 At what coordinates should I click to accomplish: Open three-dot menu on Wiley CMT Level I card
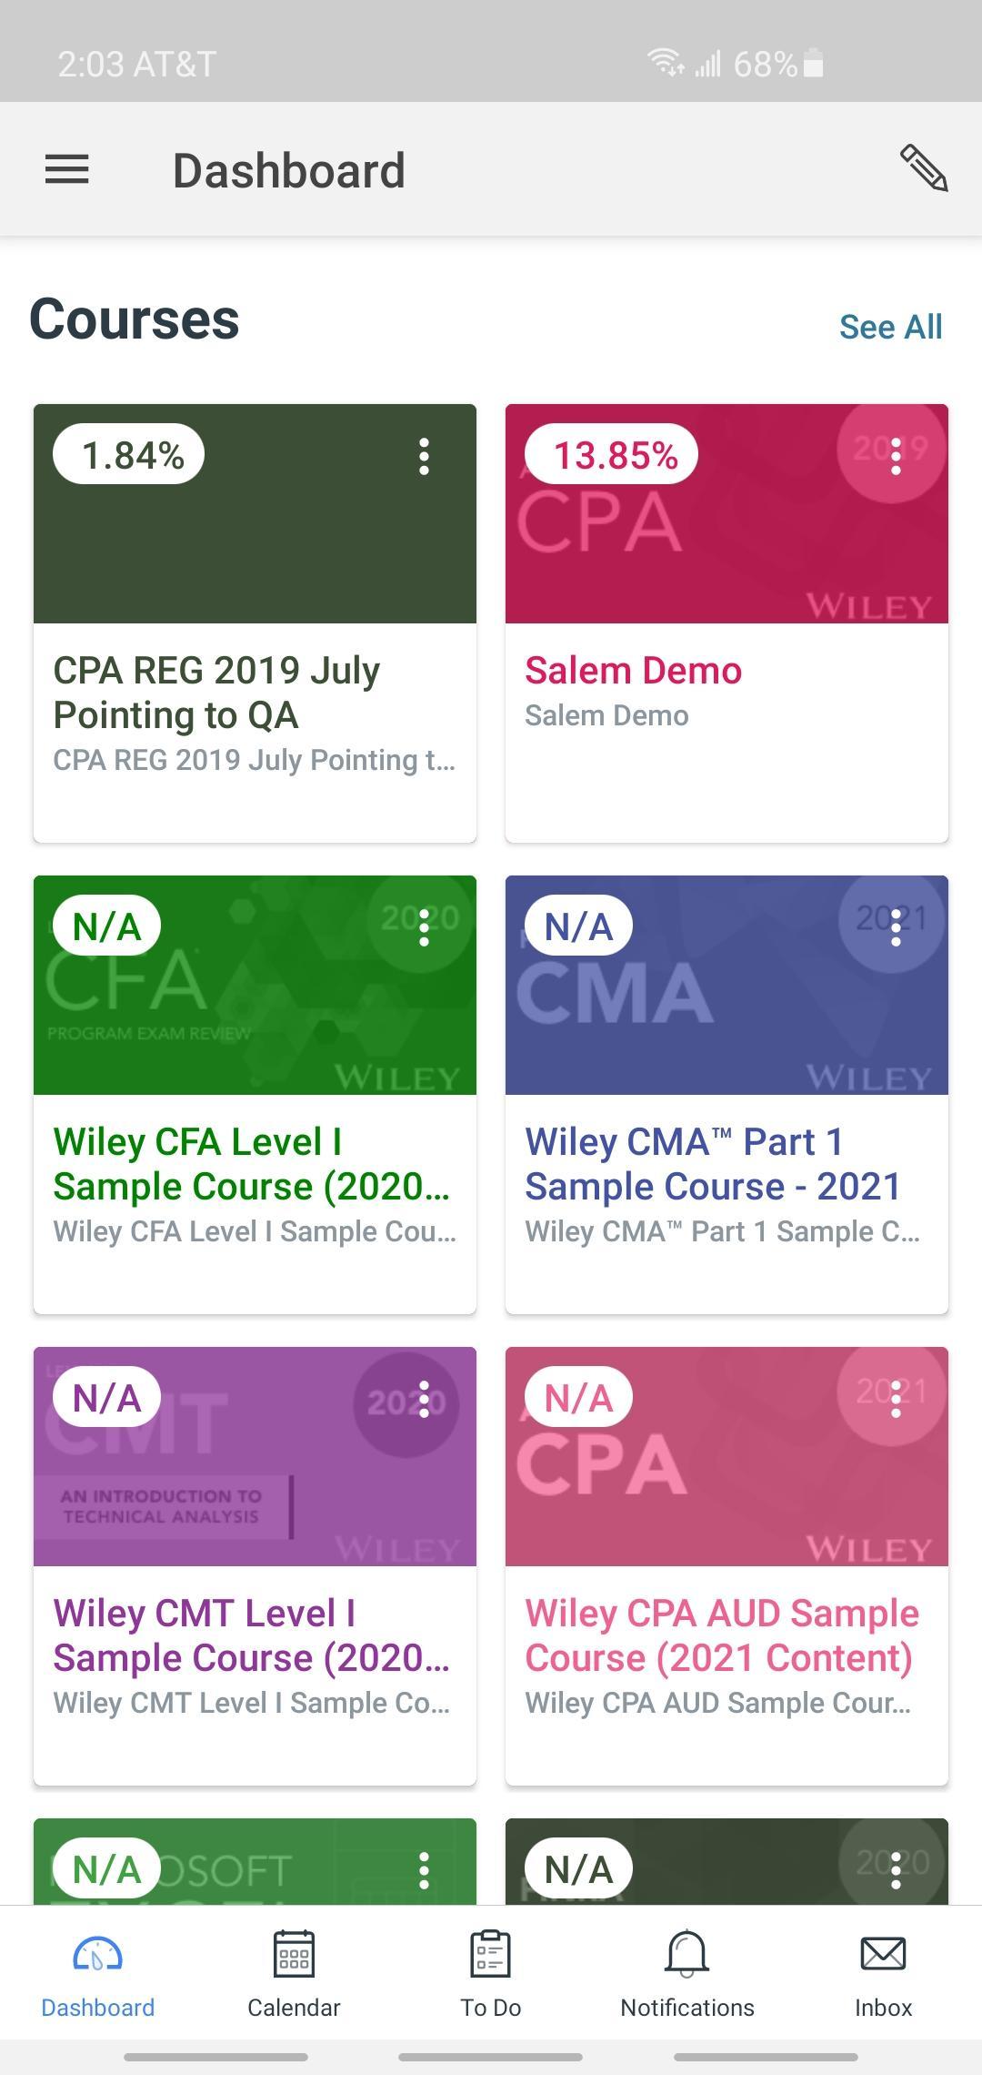click(x=424, y=1399)
